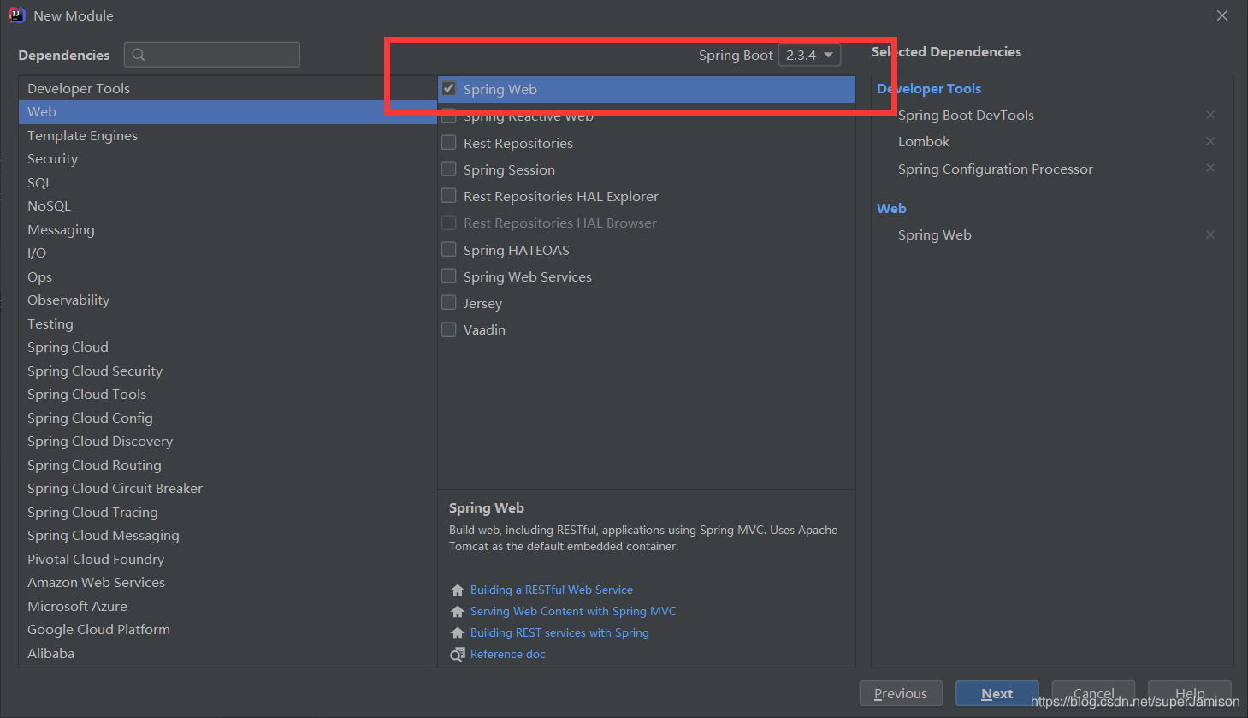Click the Previous button

pos(901,693)
